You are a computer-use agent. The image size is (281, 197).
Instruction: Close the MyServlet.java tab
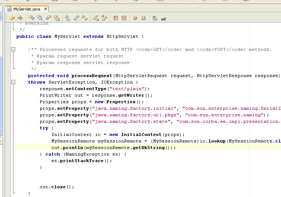45,9
